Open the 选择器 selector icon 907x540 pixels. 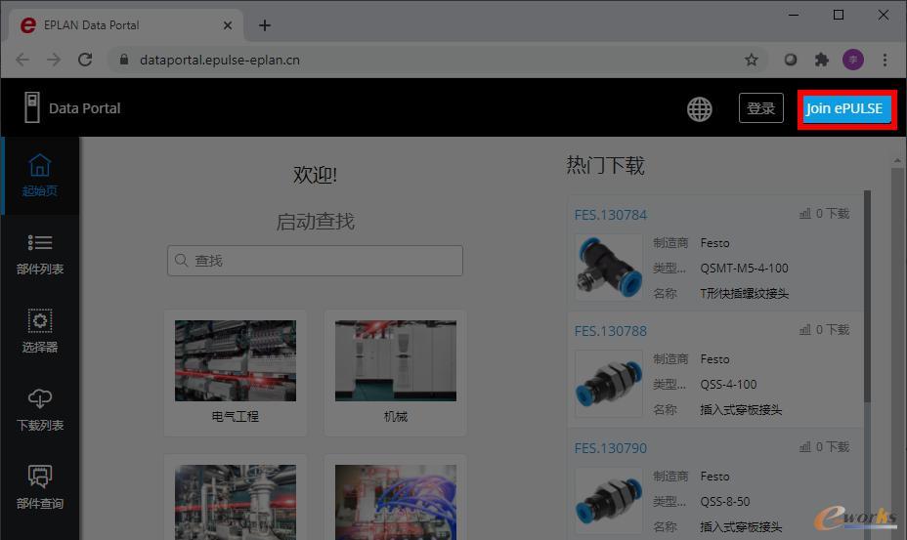[40, 321]
